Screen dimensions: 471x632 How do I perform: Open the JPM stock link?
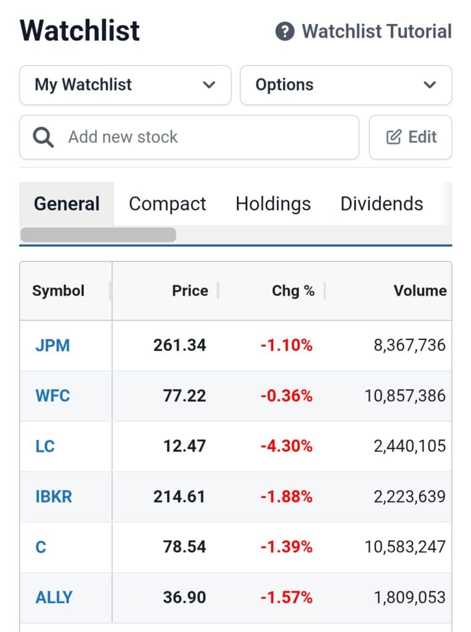click(x=52, y=346)
